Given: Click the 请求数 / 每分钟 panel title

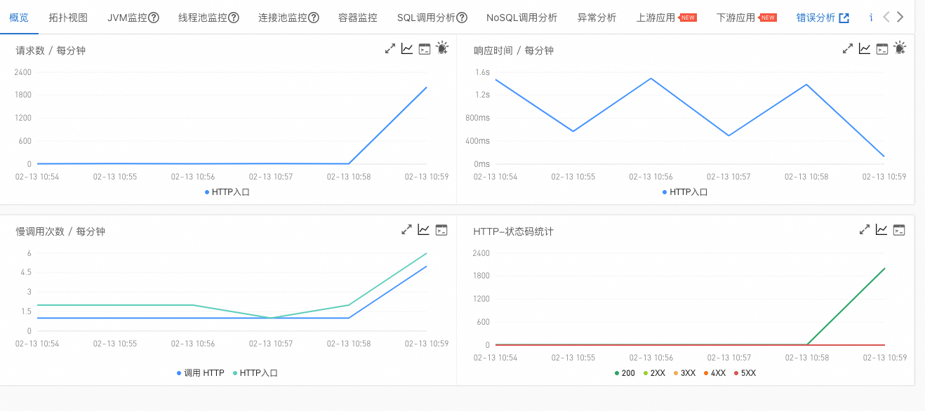Looking at the screenshot, I should coord(51,50).
